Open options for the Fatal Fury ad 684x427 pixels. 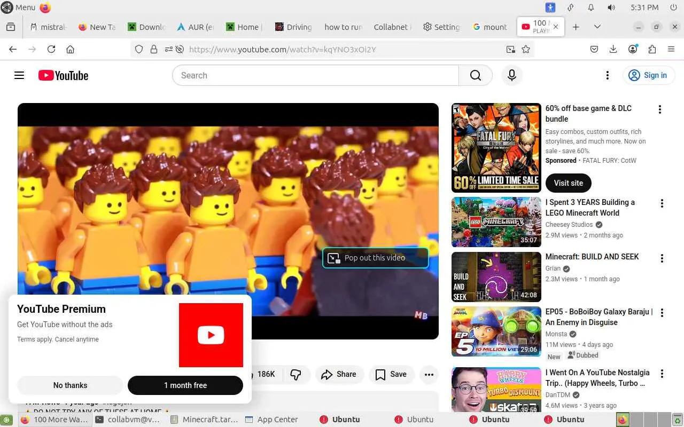click(660, 109)
